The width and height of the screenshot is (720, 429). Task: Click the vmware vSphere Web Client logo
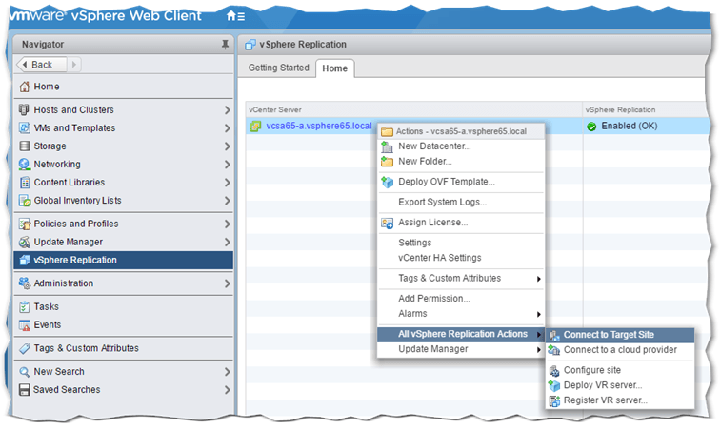pyautogui.click(x=105, y=16)
